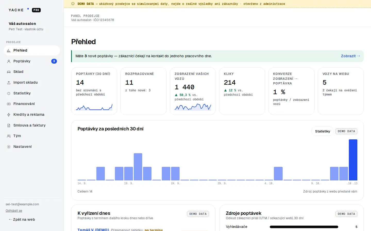Click the Sklad car icon in sidebar

[9, 72]
